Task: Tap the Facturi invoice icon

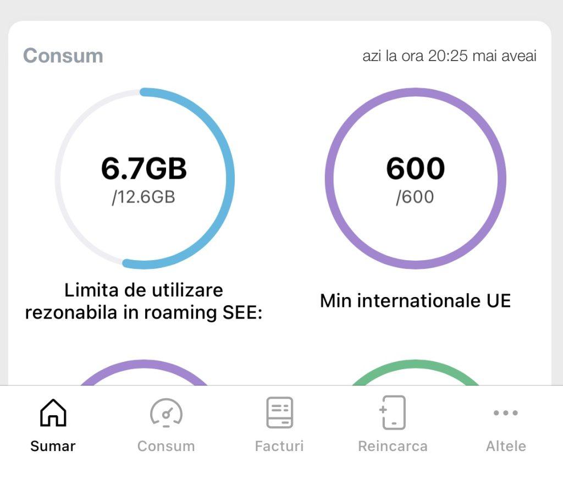Action: point(279,413)
